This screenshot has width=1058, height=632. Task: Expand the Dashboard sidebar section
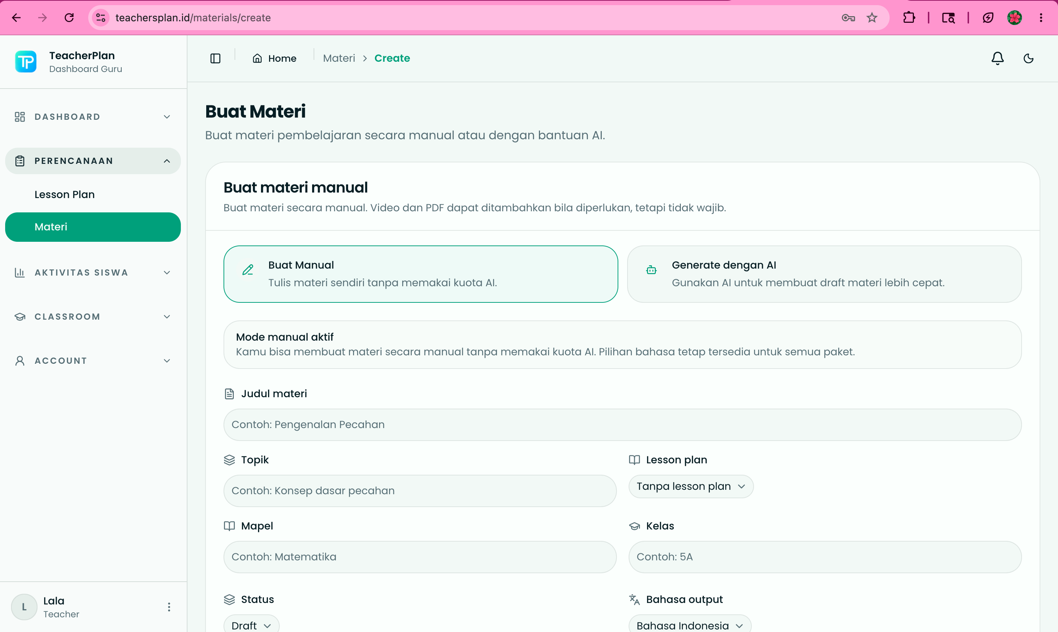click(x=93, y=117)
